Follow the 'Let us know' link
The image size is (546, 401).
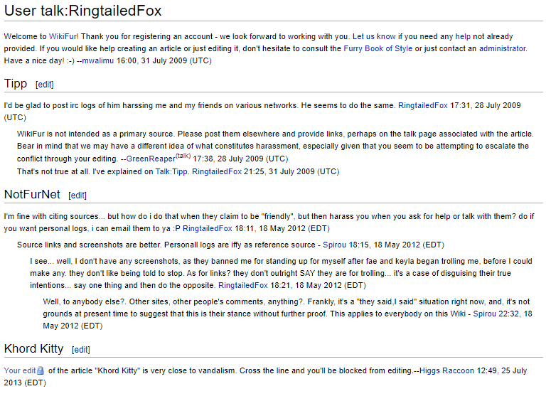pos(374,36)
